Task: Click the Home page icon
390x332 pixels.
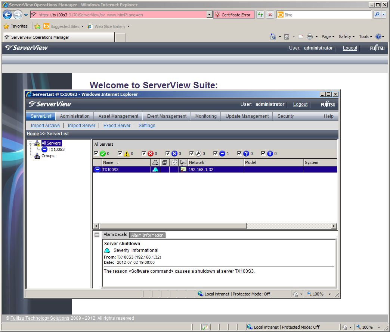Action: tap(273, 37)
